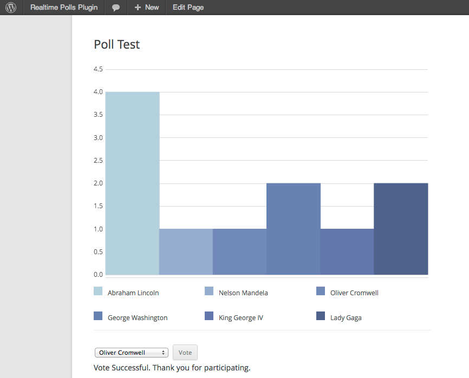The height and width of the screenshot is (378, 469).
Task: Click the WordPress logo icon
Action: coord(11,8)
